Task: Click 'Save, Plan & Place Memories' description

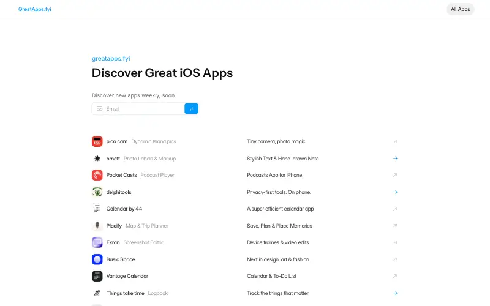Action: [x=280, y=225]
